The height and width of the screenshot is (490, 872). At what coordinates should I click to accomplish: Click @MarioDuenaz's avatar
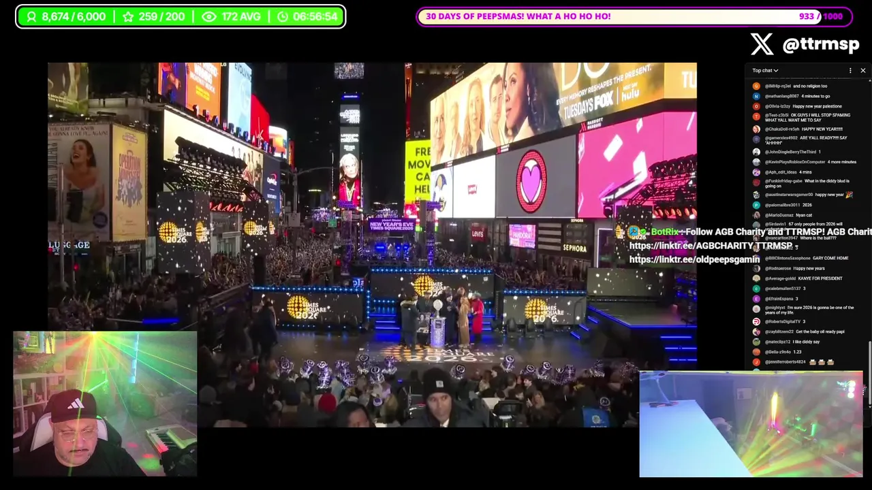click(x=756, y=215)
